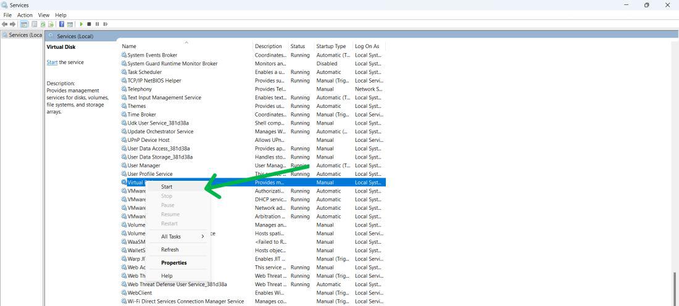Screen dimensions: 679x306
Task: Toggle the Show/Hide Action Pane toolbar icon
Action: tap(70, 24)
